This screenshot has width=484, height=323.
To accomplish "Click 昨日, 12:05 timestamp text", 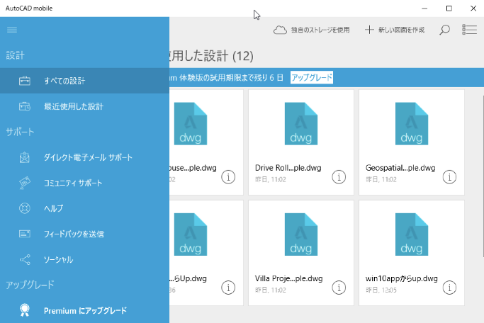I will [381, 290].
